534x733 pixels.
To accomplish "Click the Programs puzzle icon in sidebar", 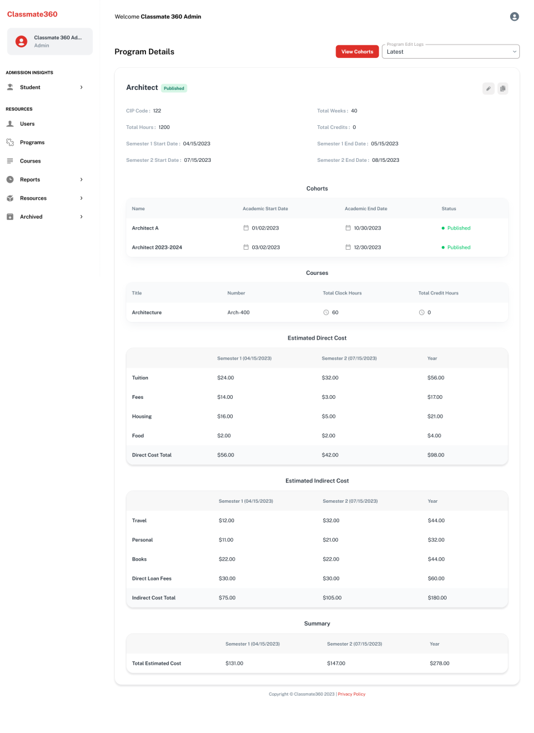I will pos(10,142).
